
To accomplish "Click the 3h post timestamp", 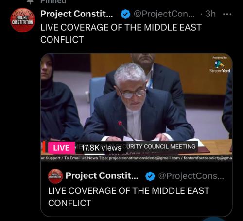I will pos(210,14).
